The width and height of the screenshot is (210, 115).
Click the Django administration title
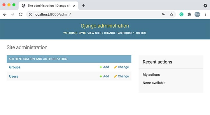pos(105,26)
